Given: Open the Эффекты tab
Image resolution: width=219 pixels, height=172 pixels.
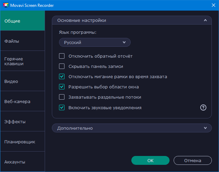Looking at the screenshot, I should (23, 121).
